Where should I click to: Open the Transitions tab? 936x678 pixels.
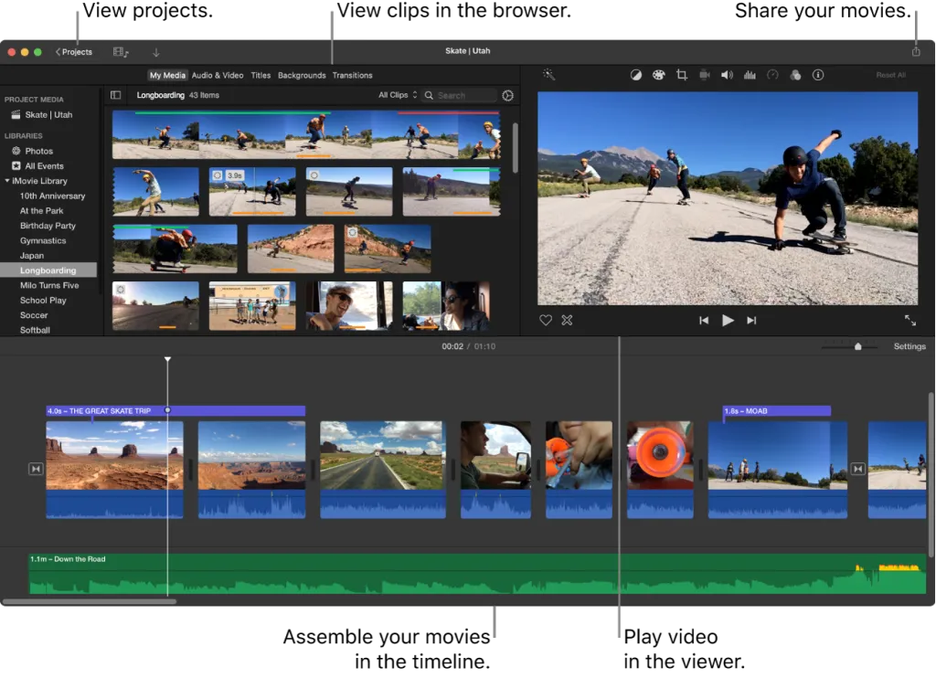(352, 75)
